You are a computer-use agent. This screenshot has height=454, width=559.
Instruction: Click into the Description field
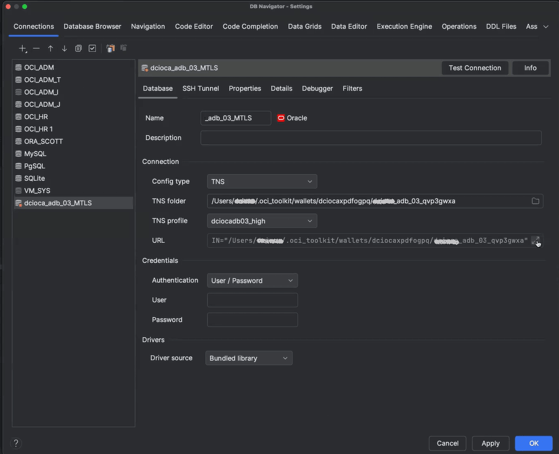[x=370, y=137]
